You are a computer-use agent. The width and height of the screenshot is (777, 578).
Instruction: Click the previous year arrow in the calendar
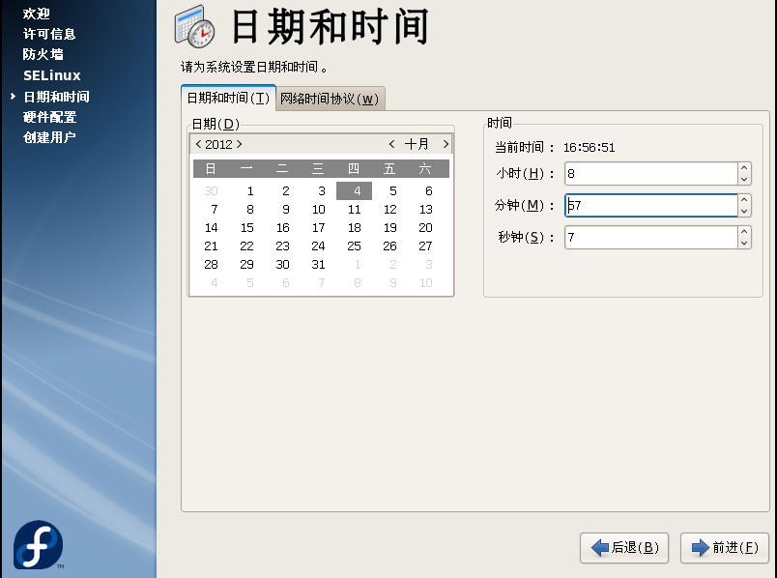201,143
